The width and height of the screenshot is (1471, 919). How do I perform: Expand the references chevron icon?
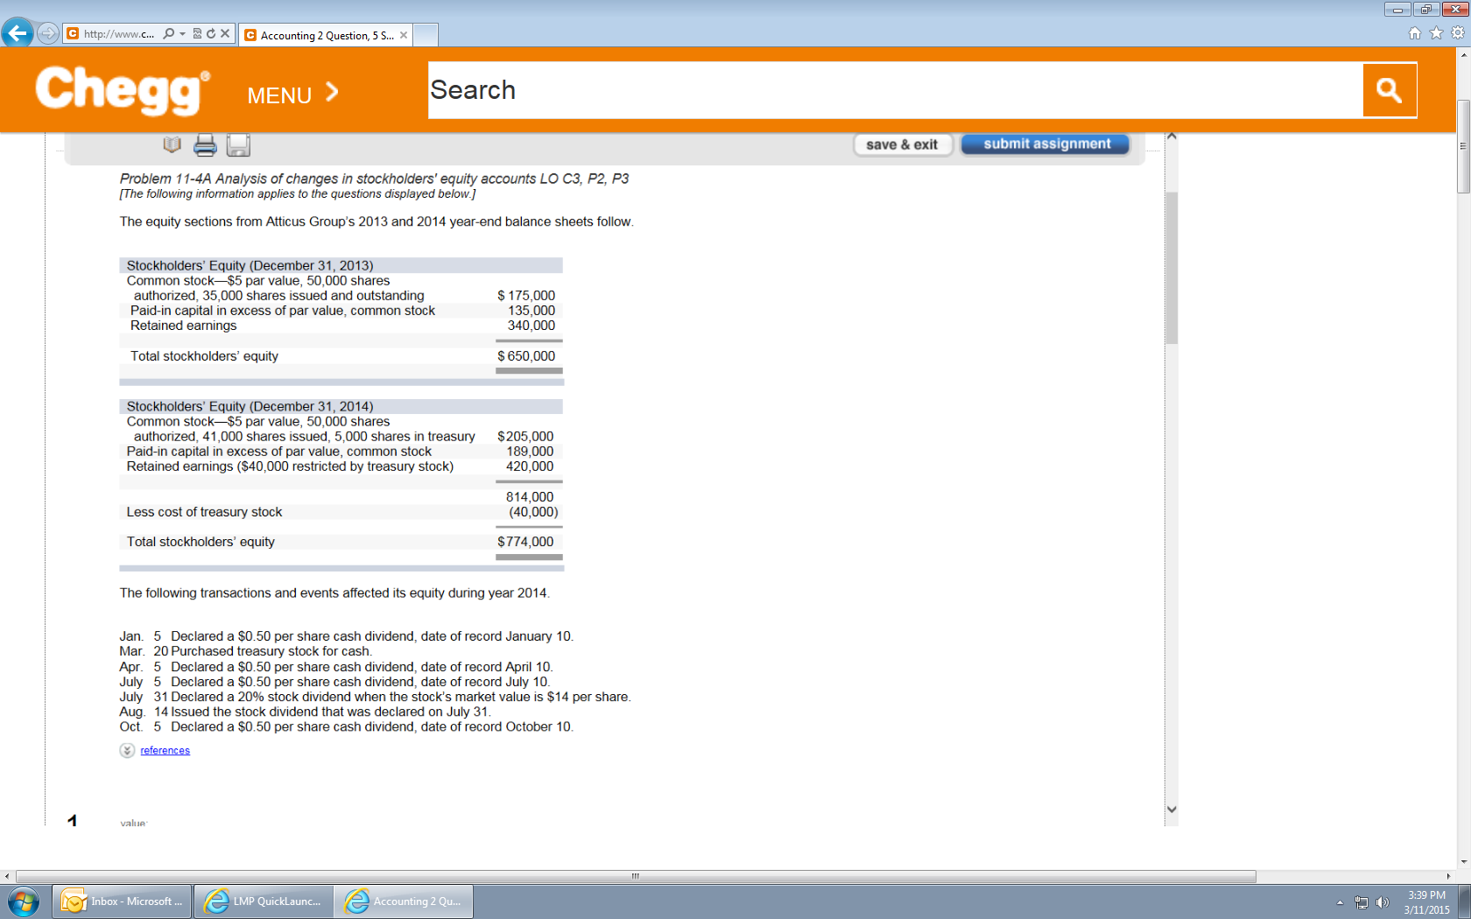pyautogui.click(x=127, y=750)
